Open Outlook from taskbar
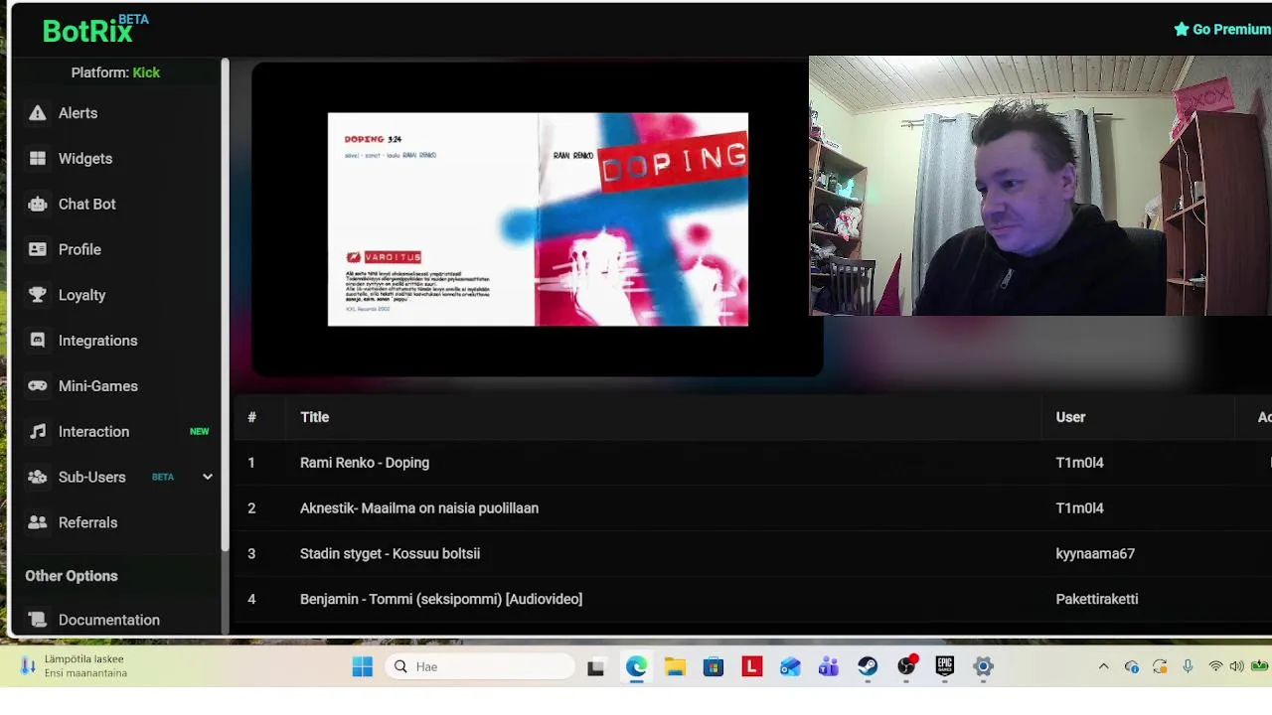The height and width of the screenshot is (715, 1272). [x=790, y=667]
